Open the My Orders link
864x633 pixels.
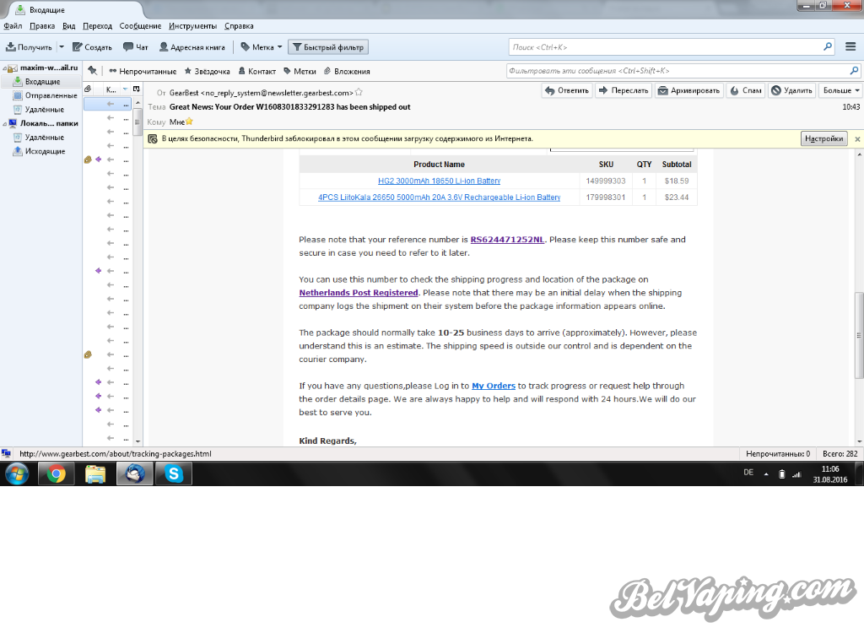[x=493, y=386]
